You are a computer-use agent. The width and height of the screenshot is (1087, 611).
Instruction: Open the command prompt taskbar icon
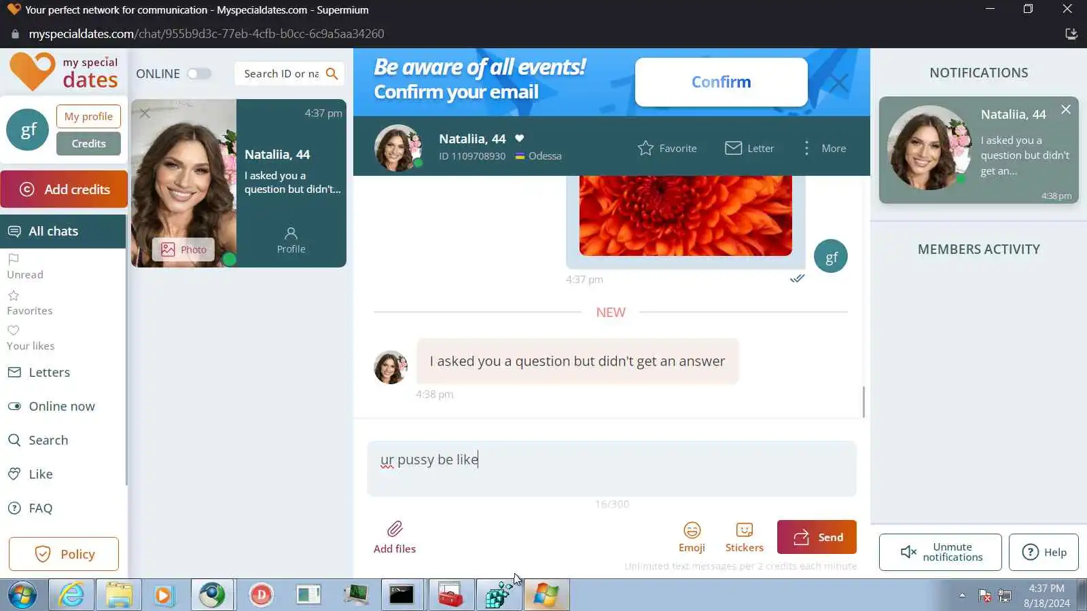402,595
